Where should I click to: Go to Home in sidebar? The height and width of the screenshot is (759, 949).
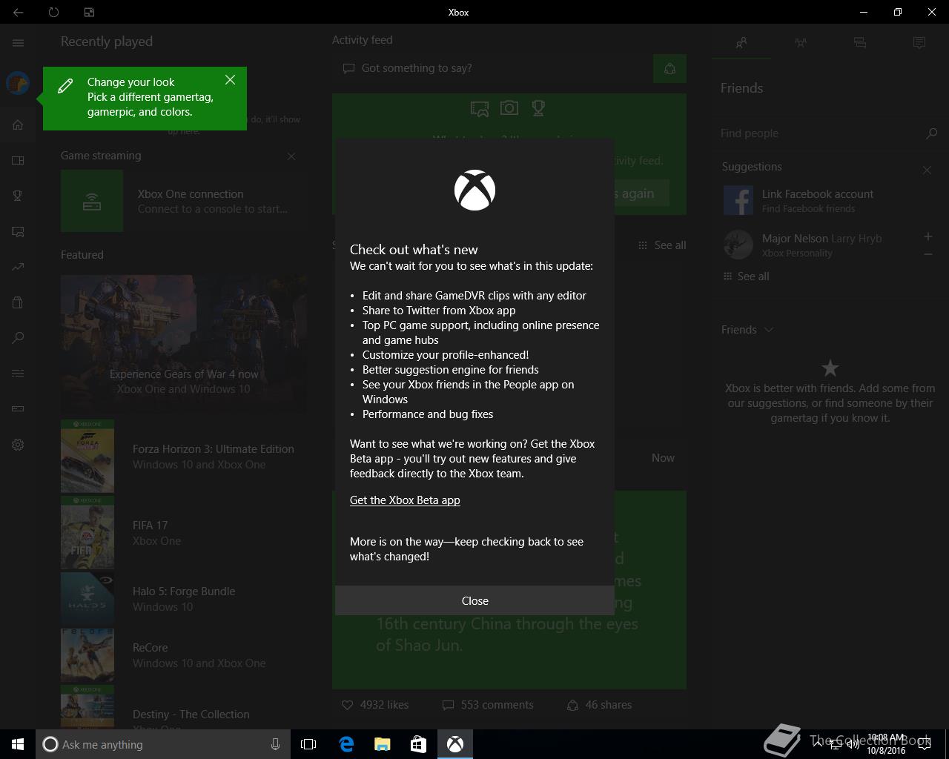pos(18,125)
